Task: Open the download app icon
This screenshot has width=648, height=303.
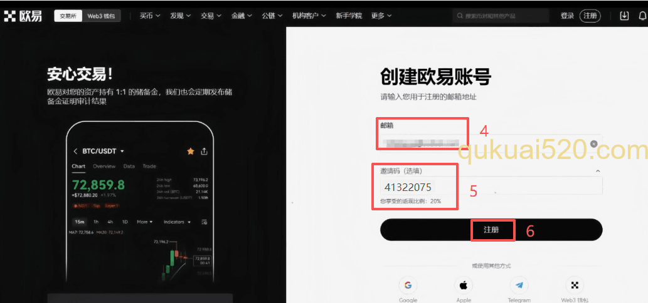Action: point(624,16)
